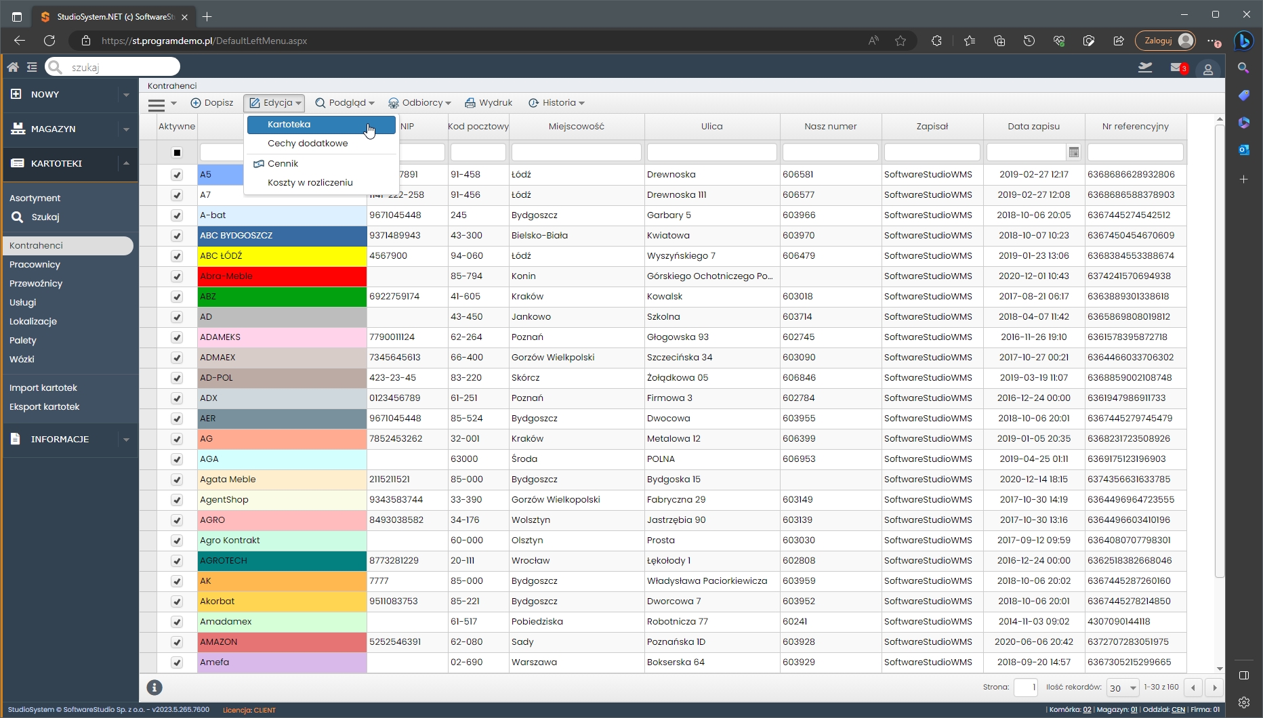Open the Historia dropdown menu

[557, 103]
